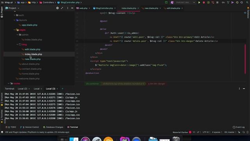
Task: Click the green layout icon in toolbar
Action: (x=166, y=2)
